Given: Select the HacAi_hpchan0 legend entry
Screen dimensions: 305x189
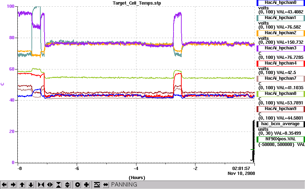Looking at the screenshot, I should point(281,2).
